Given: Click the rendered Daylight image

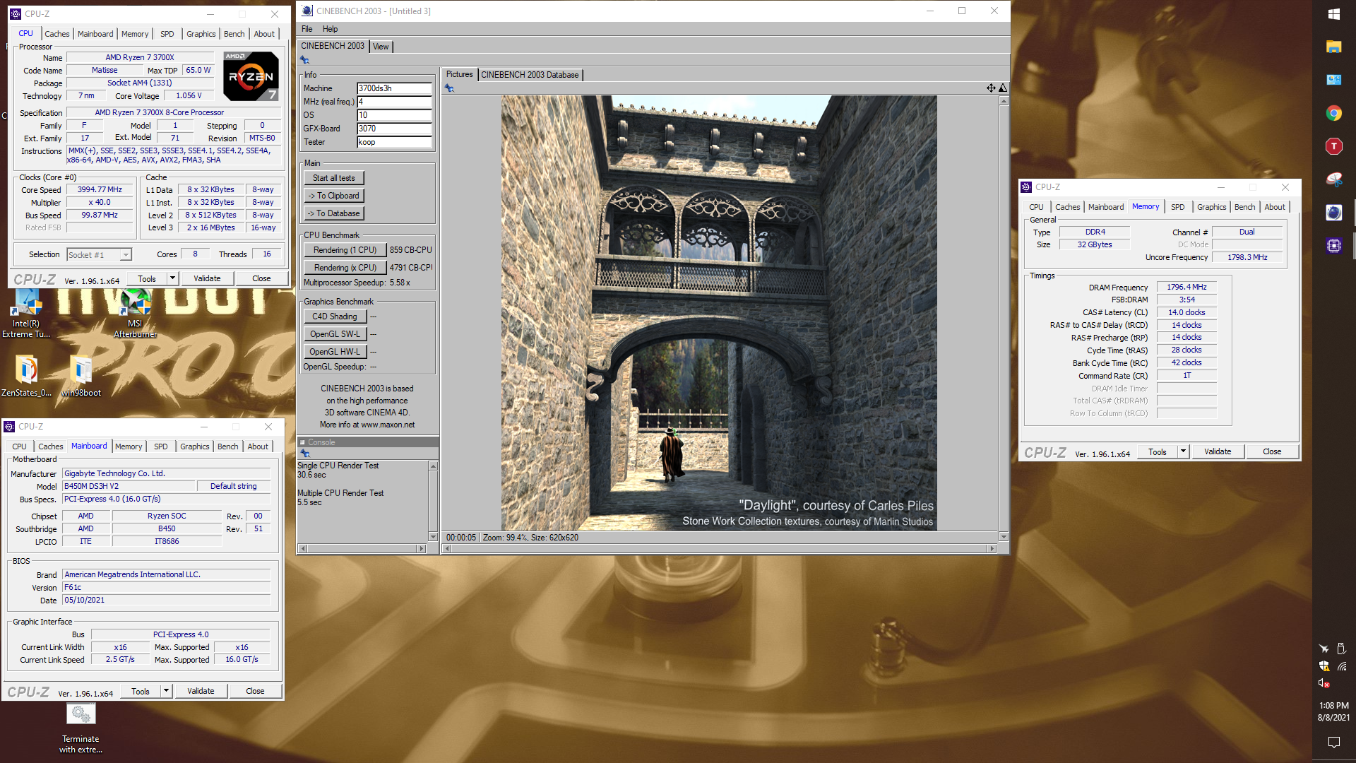Looking at the screenshot, I should pyautogui.click(x=719, y=313).
